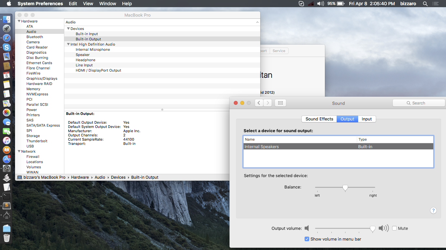Click Search field in Sound window
Image resolution: width=446 pixels, height=250 pixels.
click(419, 103)
